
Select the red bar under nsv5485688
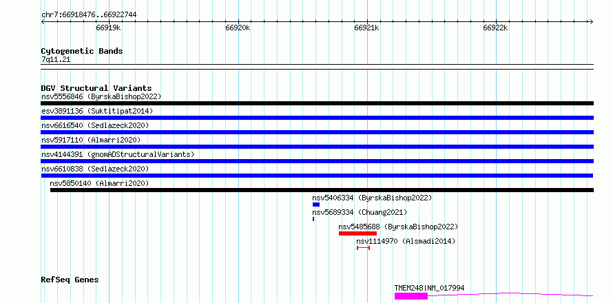coord(357,233)
